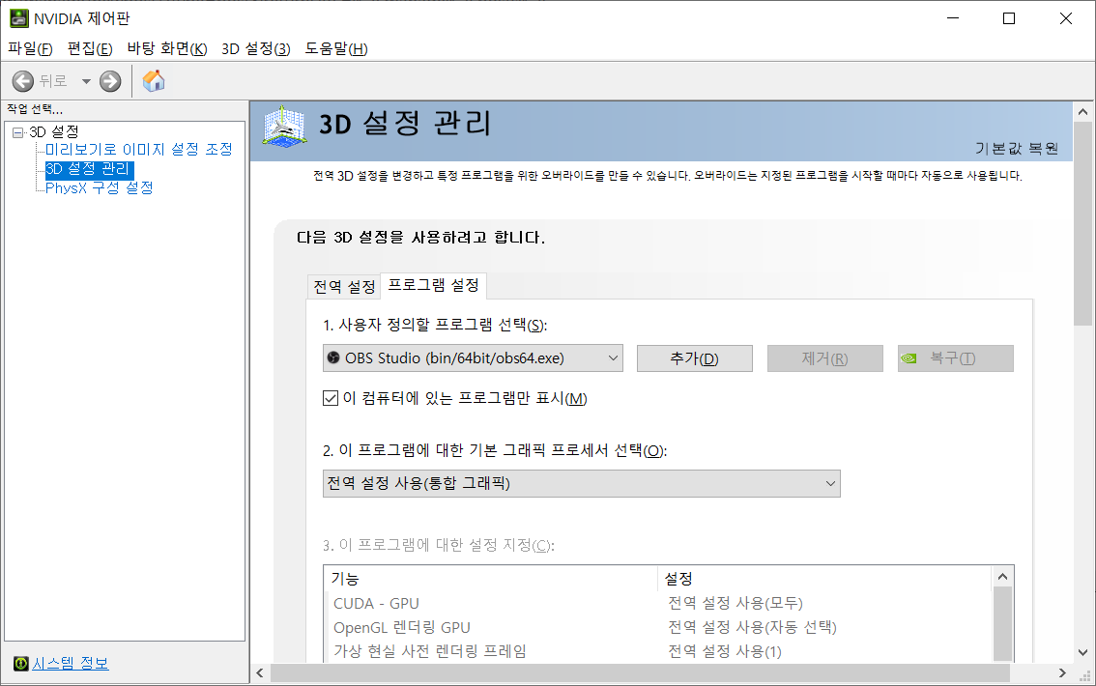
Task: Switch to the 프로그램 설정 tab
Action: click(x=433, y=285)
